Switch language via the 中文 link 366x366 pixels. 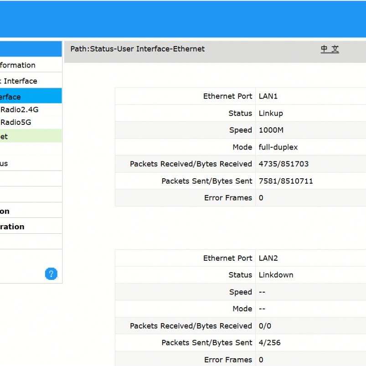click(330, 49)
